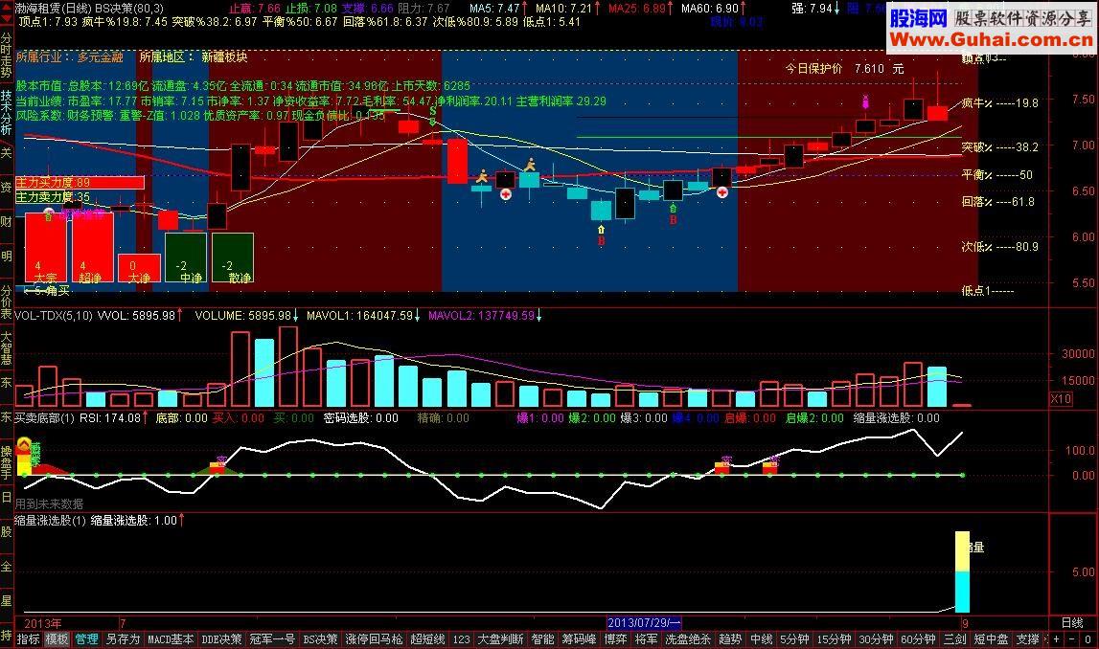The height and width of the screenshot is (649, 1099).
Task: Click the magenta marker above candlestick
Action: click(865, 101)
